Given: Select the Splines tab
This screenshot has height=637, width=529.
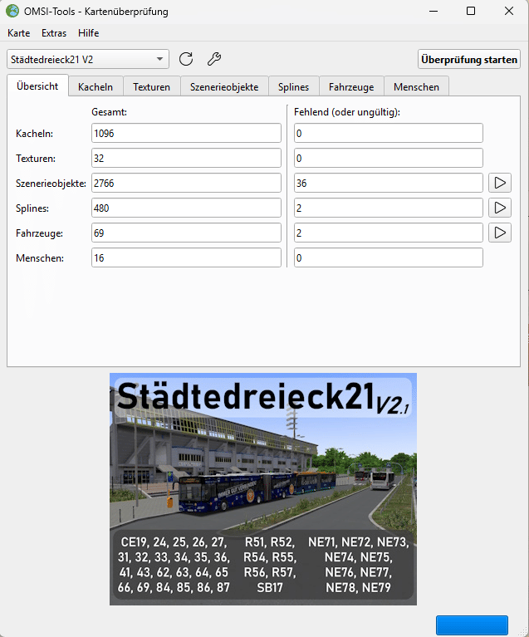Looking at the screenshot, I should click(294, 86).
